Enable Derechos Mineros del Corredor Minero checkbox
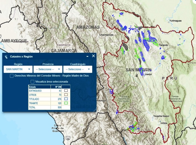This screenshot has height=145, width=196. click(12, 76)
